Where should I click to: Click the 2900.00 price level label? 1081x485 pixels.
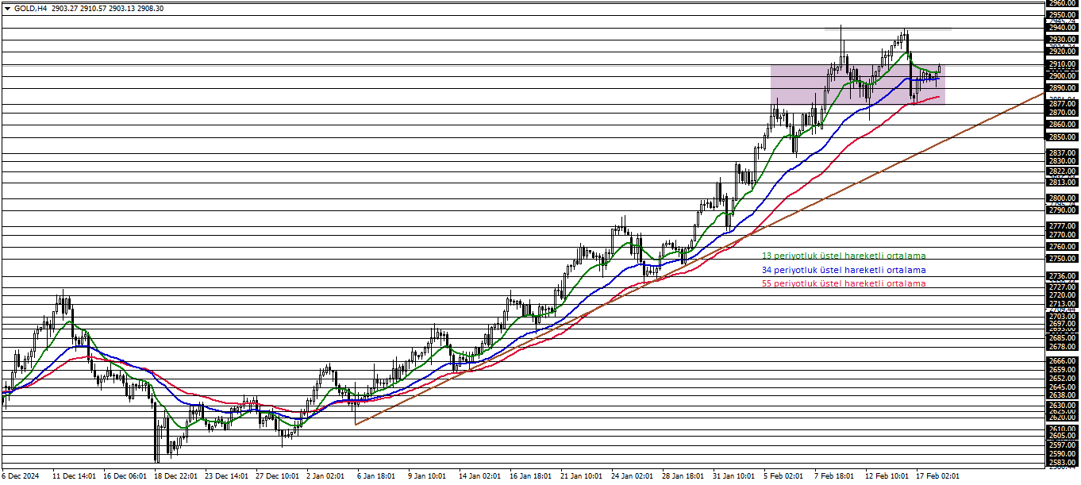coord(1062,76)
